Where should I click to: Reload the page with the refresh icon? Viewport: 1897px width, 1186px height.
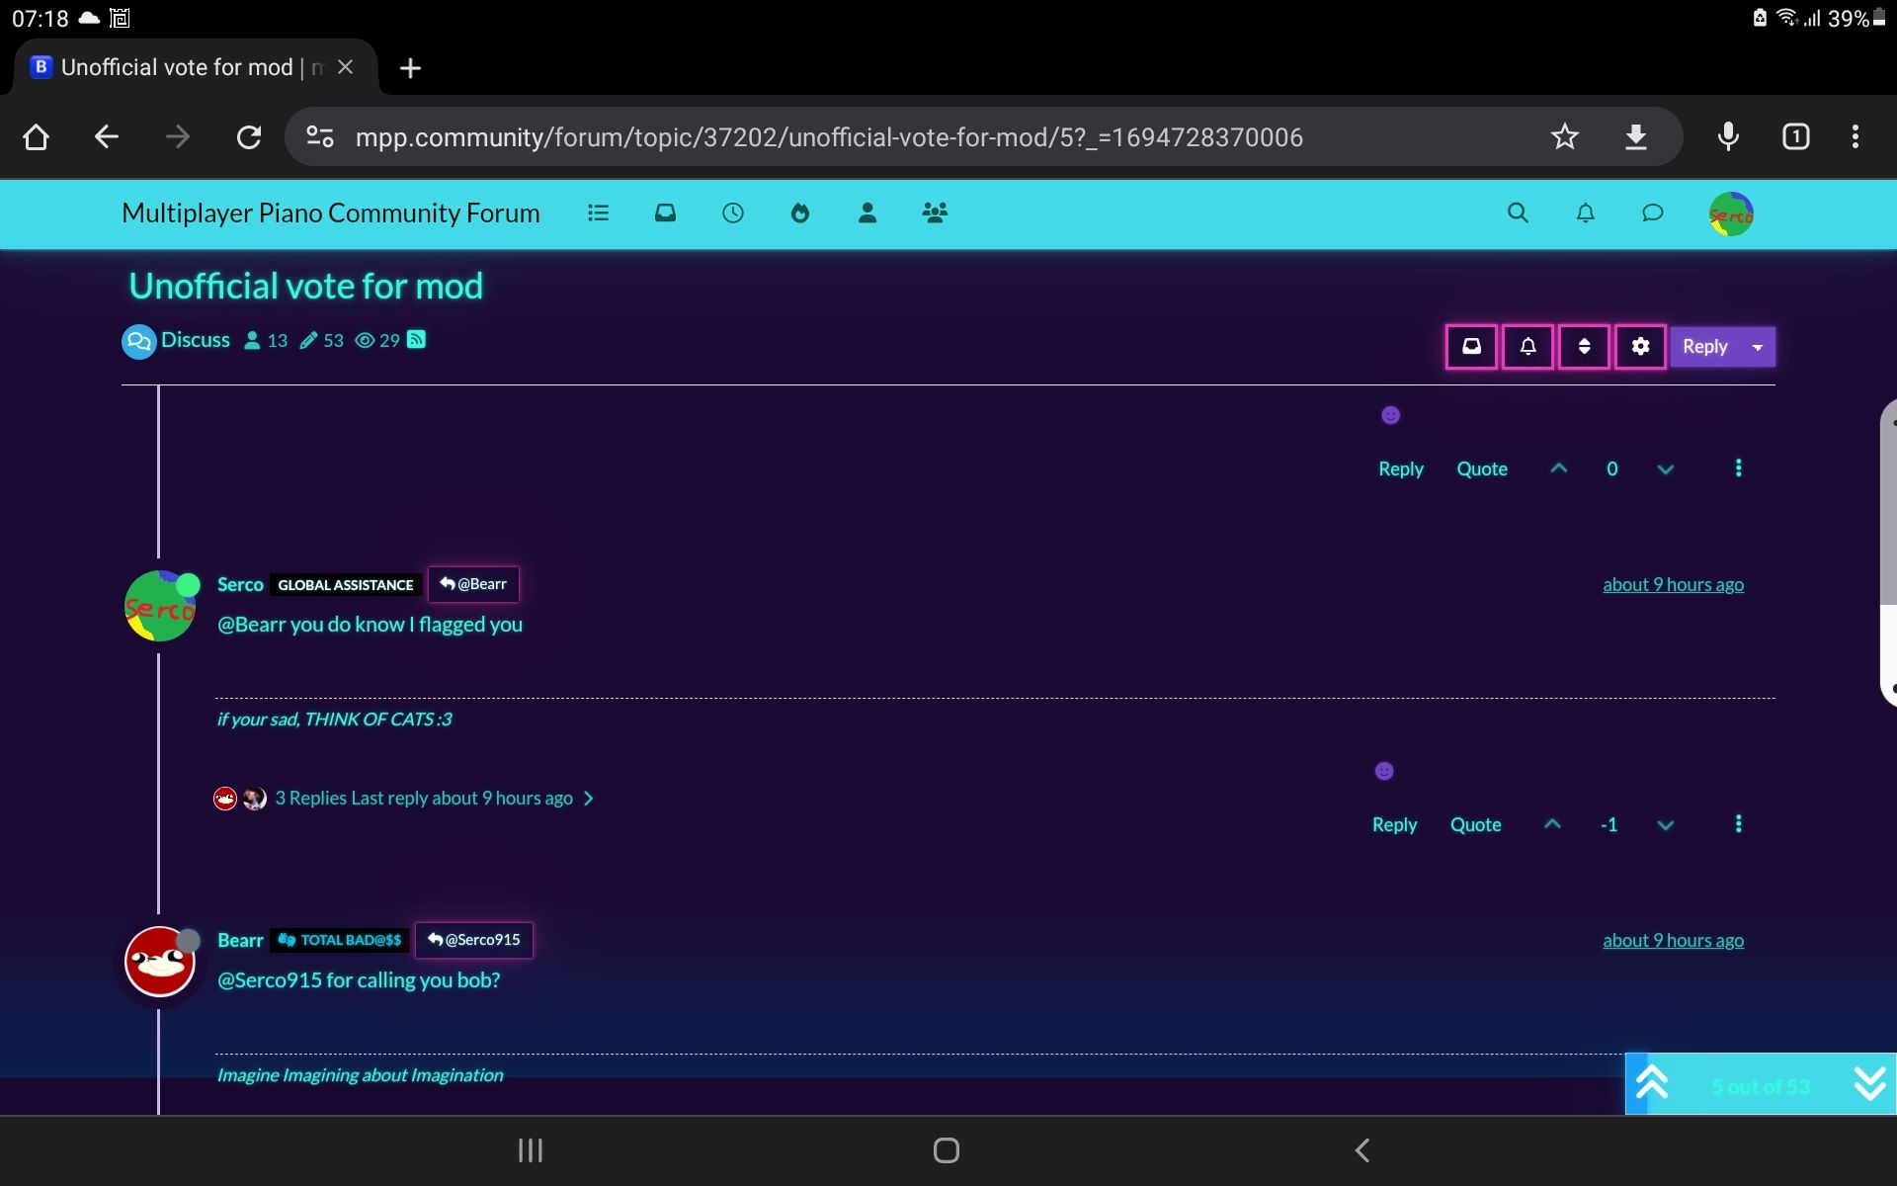(249, 136)
